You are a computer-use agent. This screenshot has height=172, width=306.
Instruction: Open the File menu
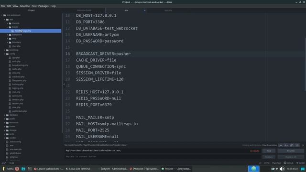[3, 6]
